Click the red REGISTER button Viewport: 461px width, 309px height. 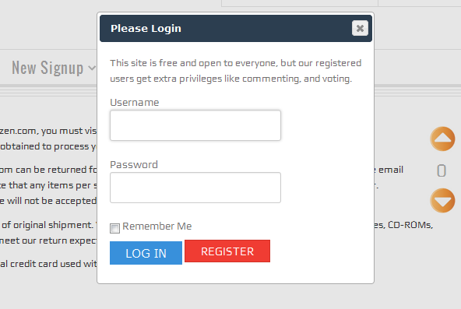coord(227,251)
